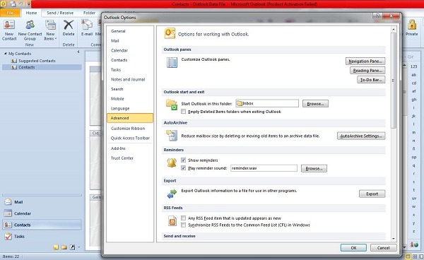Select the Contacts folder in My Contacts
Viewport: 424px width, 260px height.
pos(42,67)
